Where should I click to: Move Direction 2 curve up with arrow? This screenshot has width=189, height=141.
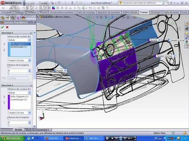tap(4, 97)
